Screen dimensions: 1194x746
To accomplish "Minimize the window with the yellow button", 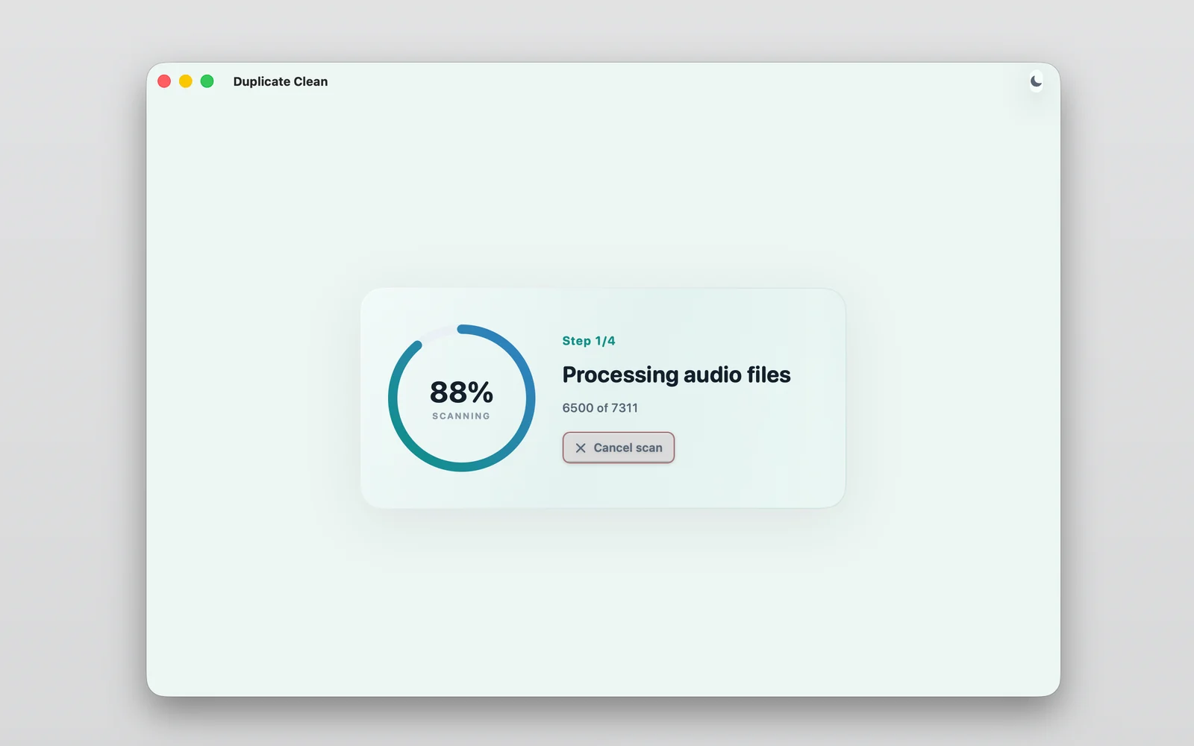I will [x=186, y=81].
